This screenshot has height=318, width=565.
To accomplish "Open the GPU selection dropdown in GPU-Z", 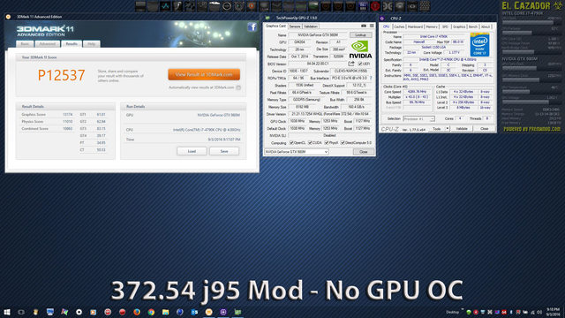I will [x=297, y=152].
